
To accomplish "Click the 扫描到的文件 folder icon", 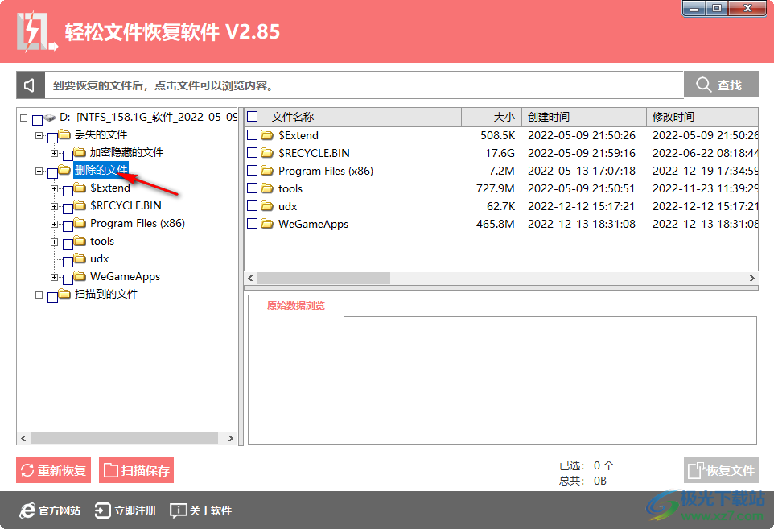I will (64, 294).
